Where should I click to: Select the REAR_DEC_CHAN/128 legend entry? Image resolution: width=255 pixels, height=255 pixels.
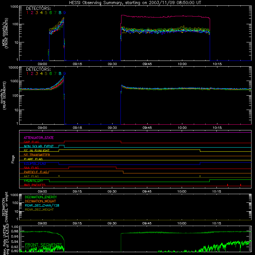[x=42, y=206]
